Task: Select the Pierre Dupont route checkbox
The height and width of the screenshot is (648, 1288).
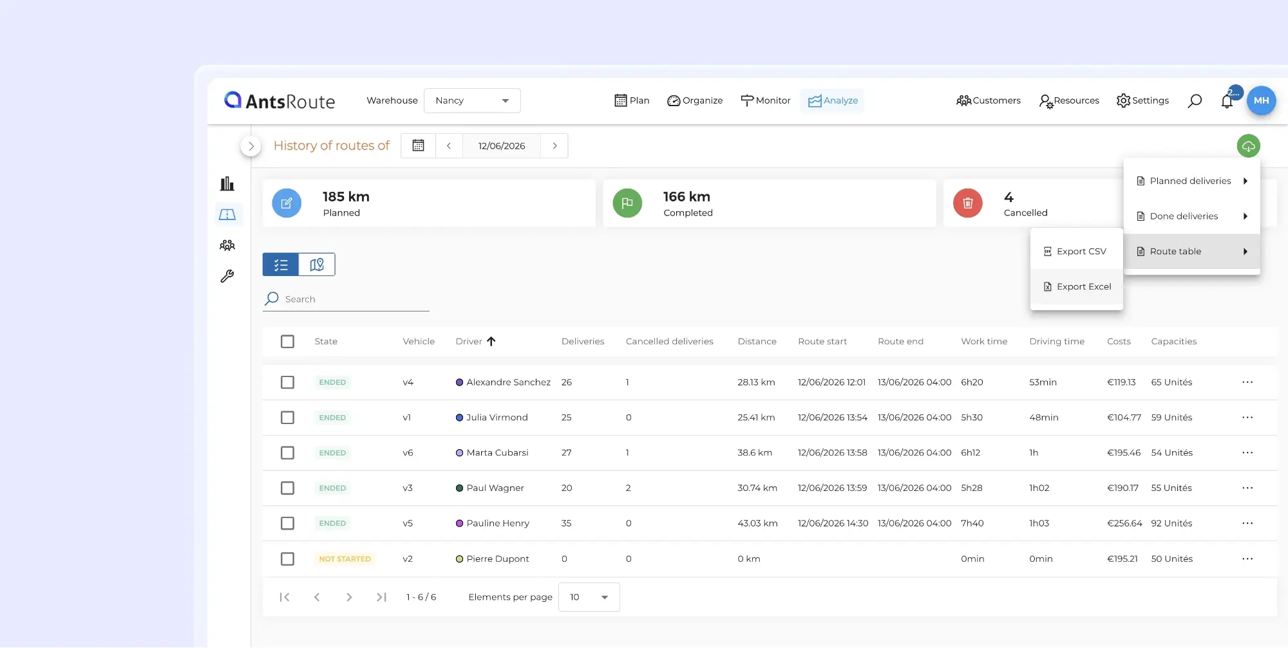Action: pos(287,559)
